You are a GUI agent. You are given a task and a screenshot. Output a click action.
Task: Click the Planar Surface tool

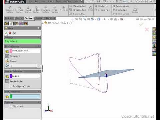click(78, 6)
